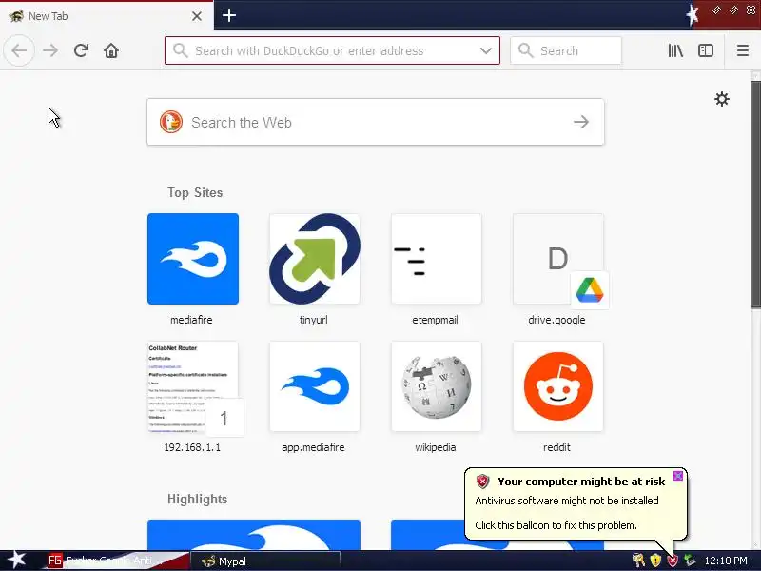Open new tab page settings gear
The width and height of the screenshot is (761, 571).
[x=722, y=99]
